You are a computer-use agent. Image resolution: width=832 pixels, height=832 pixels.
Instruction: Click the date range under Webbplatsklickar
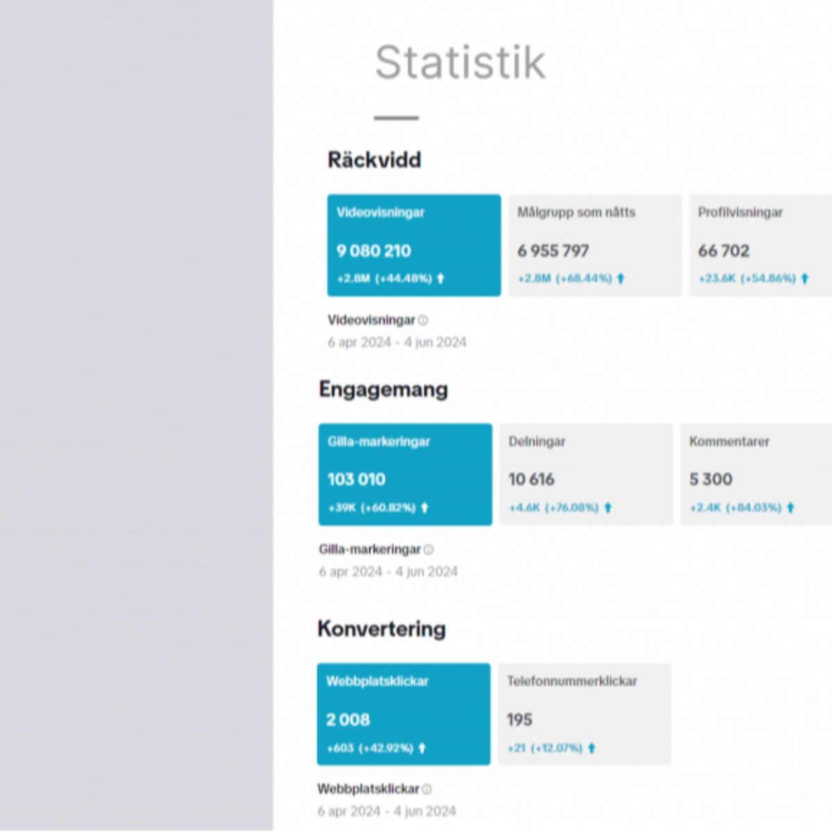click(x=387, y=811)
